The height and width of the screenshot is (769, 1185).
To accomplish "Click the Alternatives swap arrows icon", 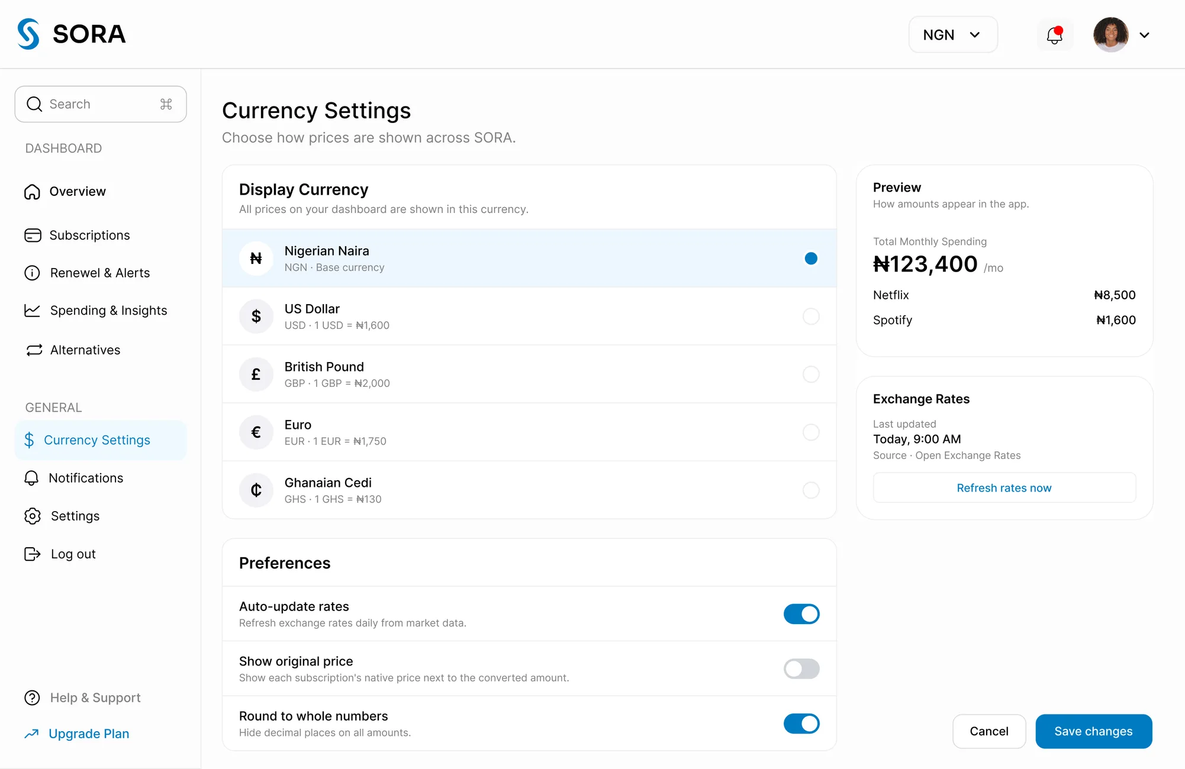I will click(x=34, y=350).
